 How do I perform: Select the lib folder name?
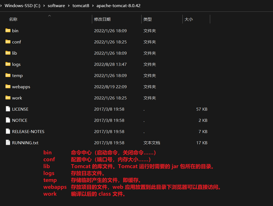(x=15, y=53)
